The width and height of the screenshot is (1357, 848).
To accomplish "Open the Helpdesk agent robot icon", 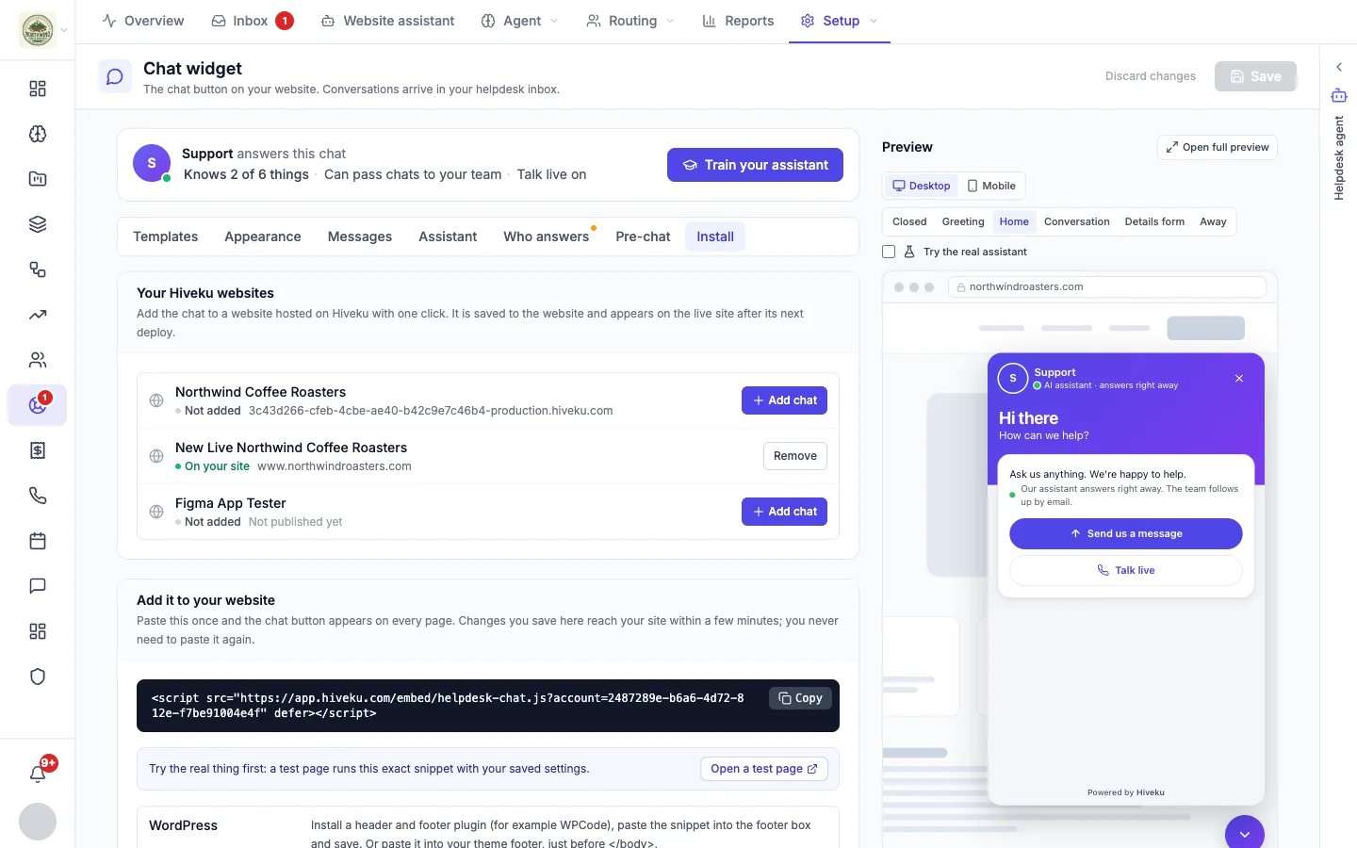I will (1339, 95).
